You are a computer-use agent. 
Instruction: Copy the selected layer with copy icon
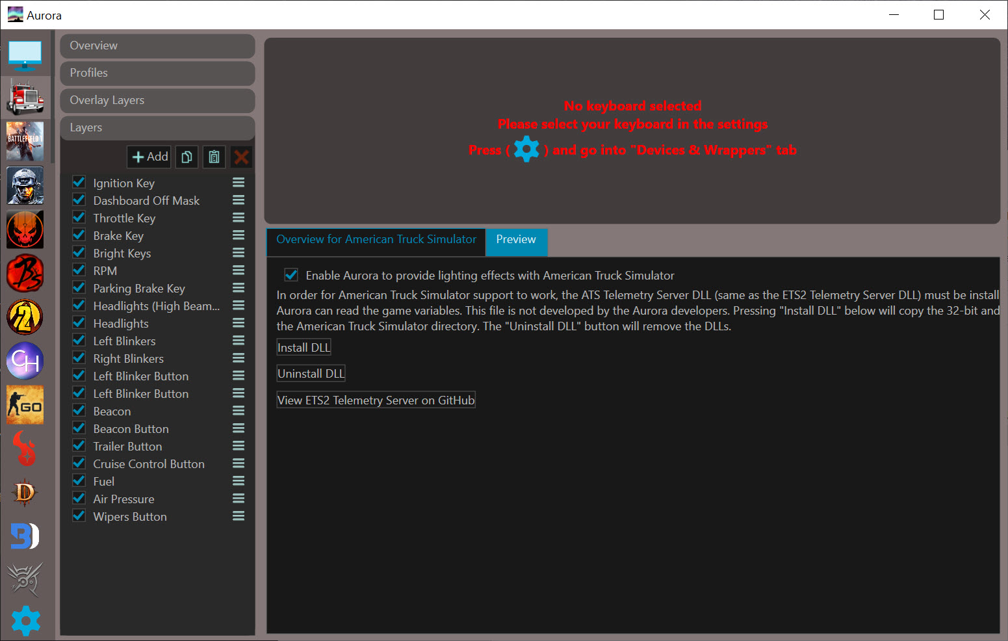[187, 157]
